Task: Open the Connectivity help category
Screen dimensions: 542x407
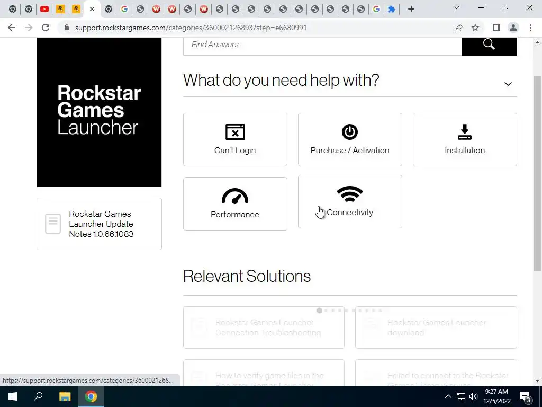Action: tap(350, 201)
